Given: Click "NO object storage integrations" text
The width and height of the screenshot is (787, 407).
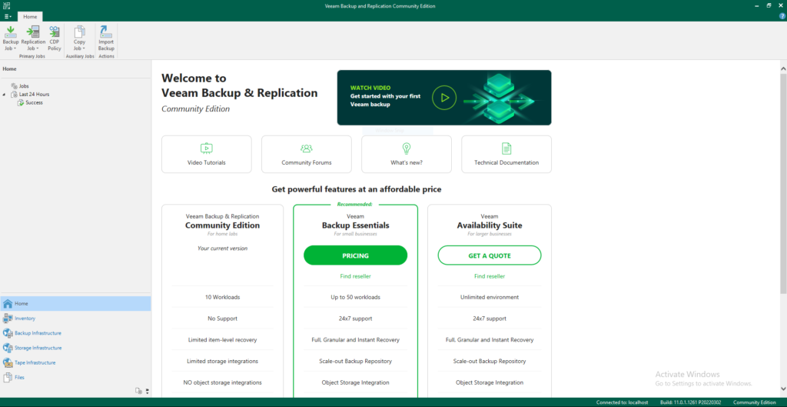Looking at the screenshot, I should pyautogui.click(x=222, y=382).
